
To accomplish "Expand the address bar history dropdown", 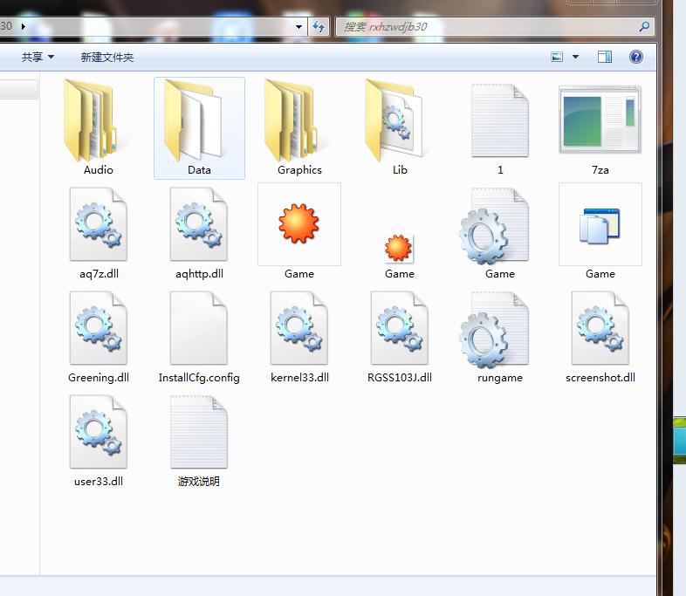I will tap(298, 27).
